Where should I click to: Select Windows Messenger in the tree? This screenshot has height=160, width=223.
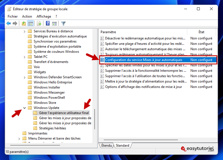(x=49, y=92)
